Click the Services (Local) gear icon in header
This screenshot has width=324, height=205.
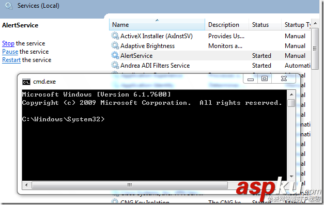point(9,6)
